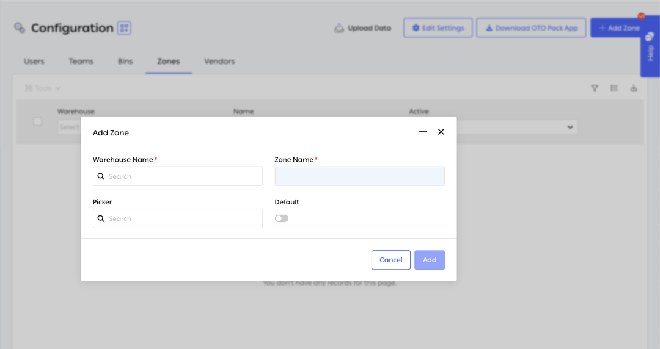Viewport: 660px width, 349px height.
Task: Focus the Warehouse Name search field
Action: pos(178,176)
